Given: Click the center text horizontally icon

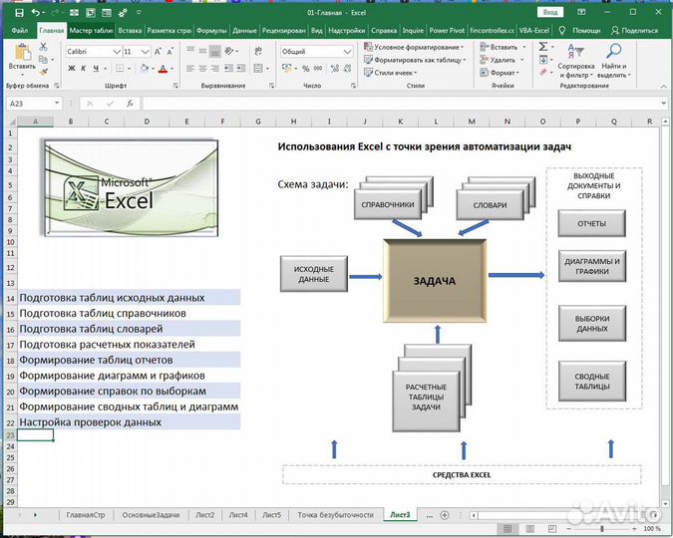Looking at the screenshot, I should click(x=203, y=68).
